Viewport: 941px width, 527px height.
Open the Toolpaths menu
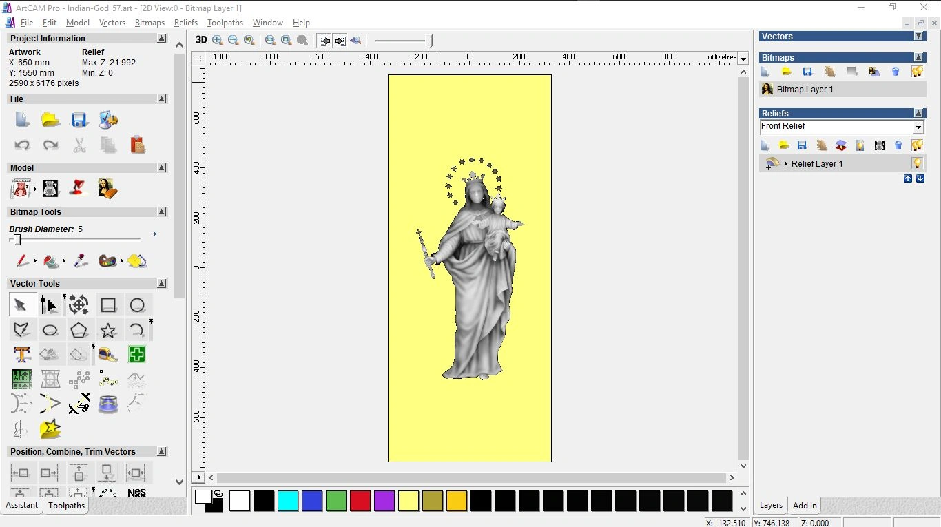point(225,23)
